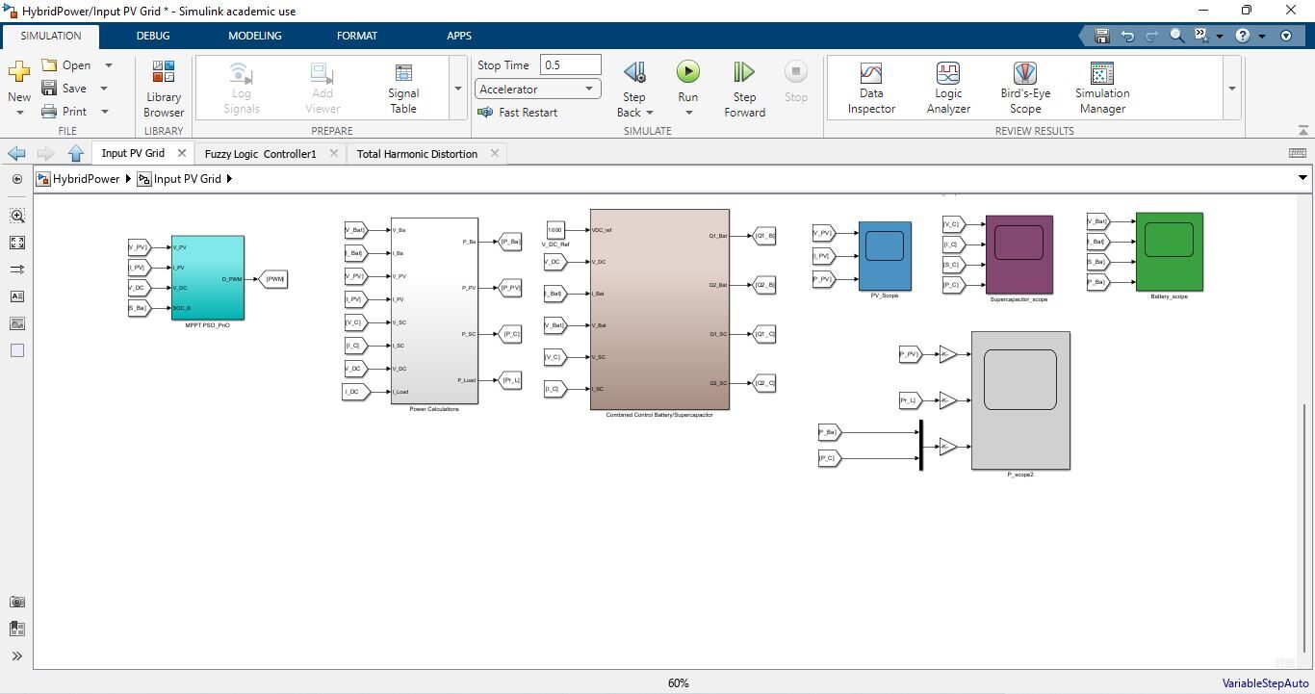Open the Simulation Manager
The width and height of the screenshot is (1315, 694).
point(1102,88)
